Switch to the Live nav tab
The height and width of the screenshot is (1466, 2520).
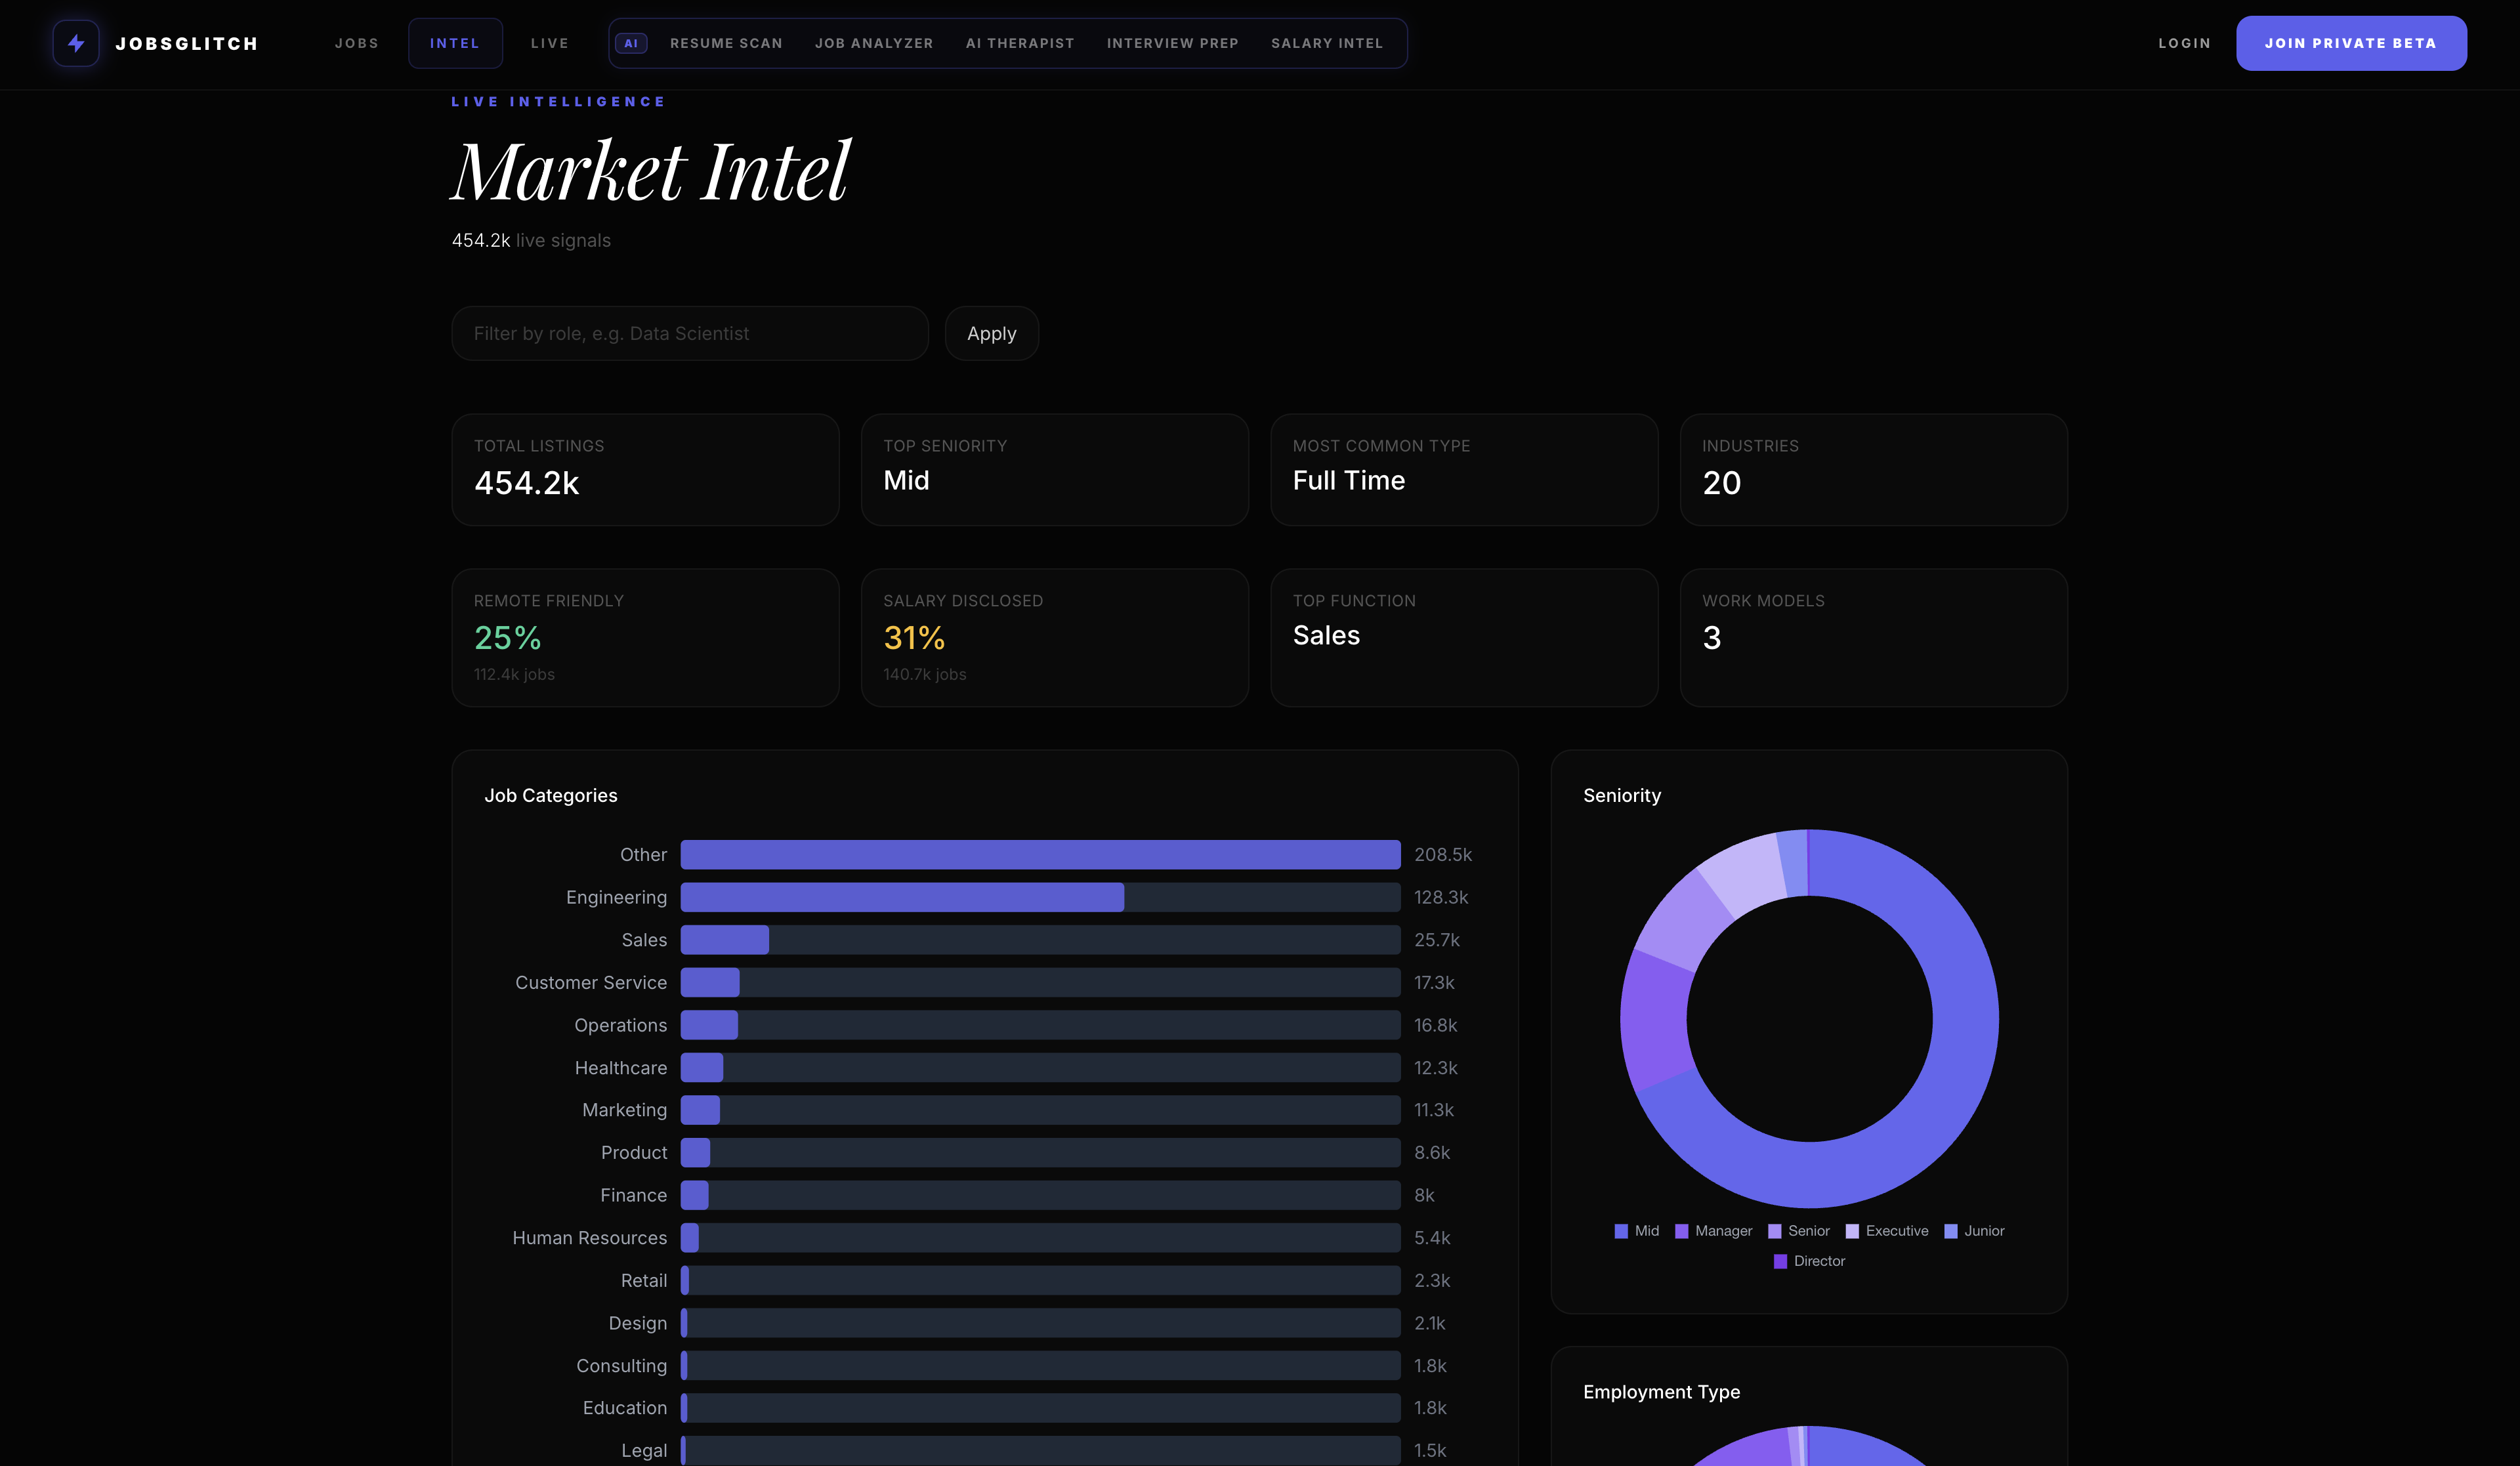coord(549,43)
